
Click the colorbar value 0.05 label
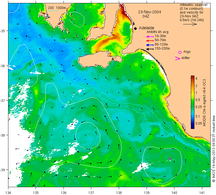point(199,123)
